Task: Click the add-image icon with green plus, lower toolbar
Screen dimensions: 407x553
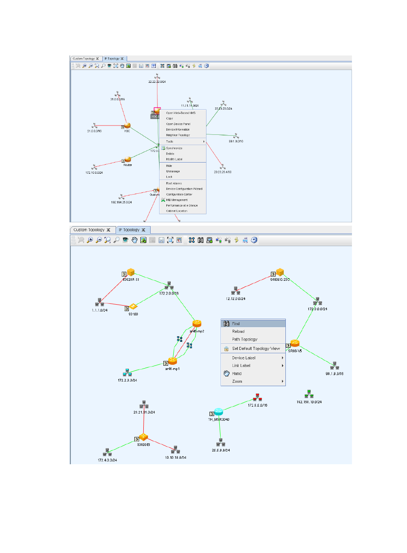Action: pos(143,240)
